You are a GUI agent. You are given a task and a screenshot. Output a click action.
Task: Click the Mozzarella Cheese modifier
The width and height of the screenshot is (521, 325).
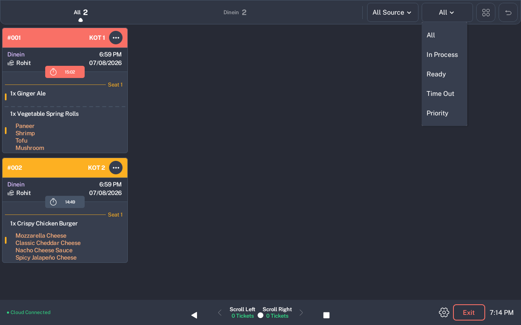tap(41, 236)
